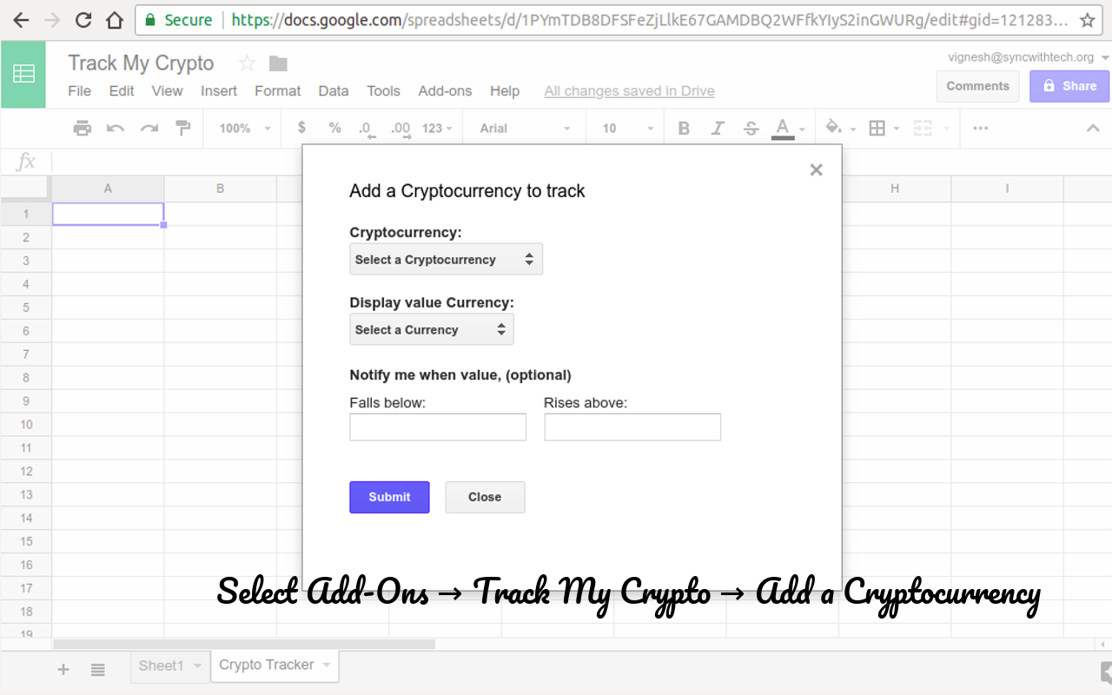Click the Submit button
Image resolution: width=1112 pixels, height=695 pixels.
[389, 497]
